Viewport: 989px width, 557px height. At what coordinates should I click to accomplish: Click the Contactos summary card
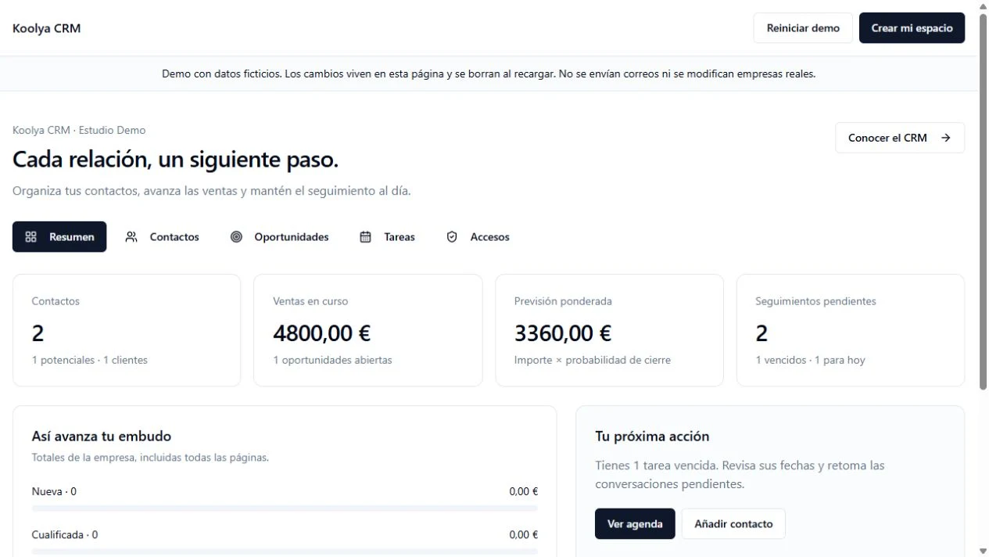coord(127,330)
